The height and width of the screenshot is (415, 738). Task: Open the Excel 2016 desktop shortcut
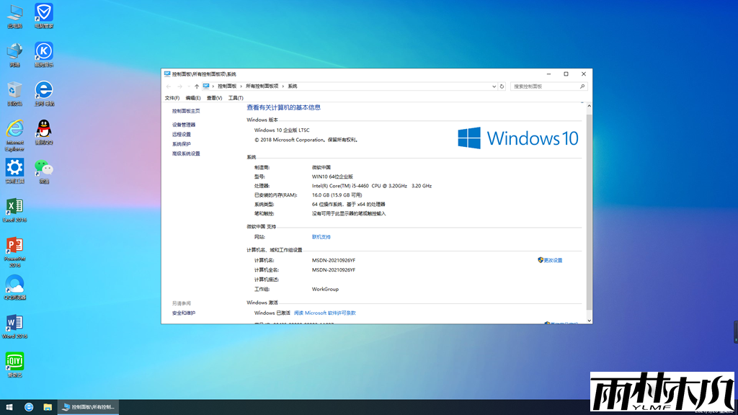click(14, 210)
